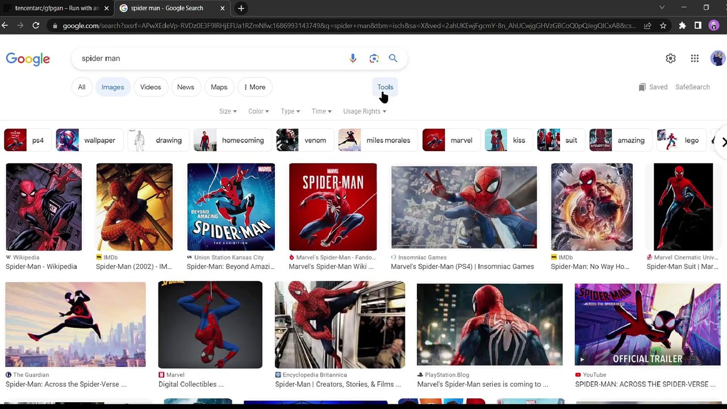Bookmark this page with the star icon
Image resolution: width=727 pixels, height=409 pixels.
[x=663, y=26]
